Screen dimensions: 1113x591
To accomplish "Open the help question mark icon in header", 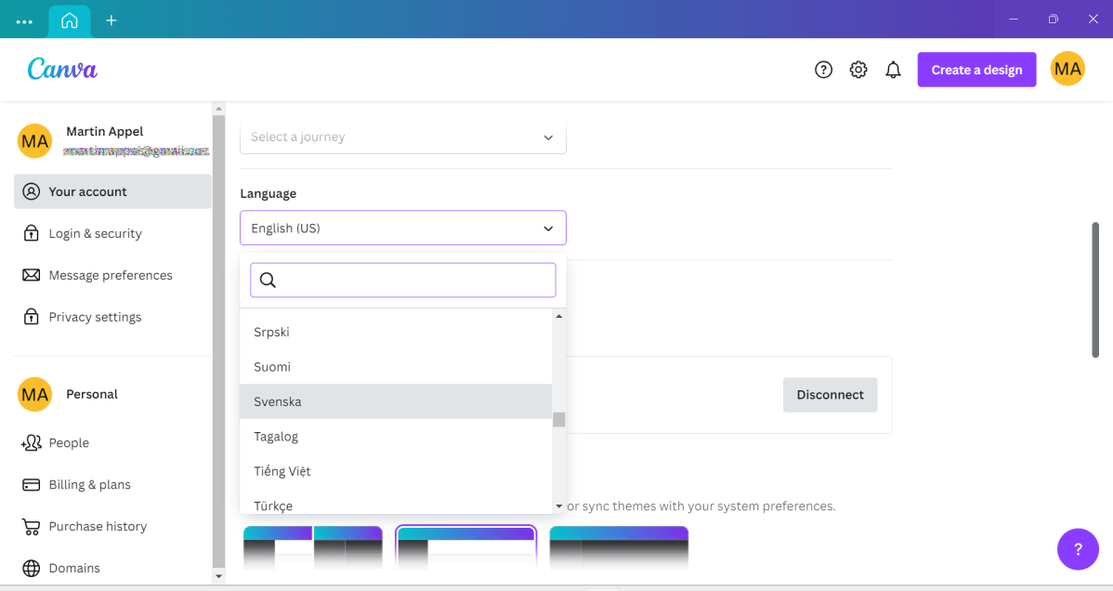I will (x=823, y=70).
